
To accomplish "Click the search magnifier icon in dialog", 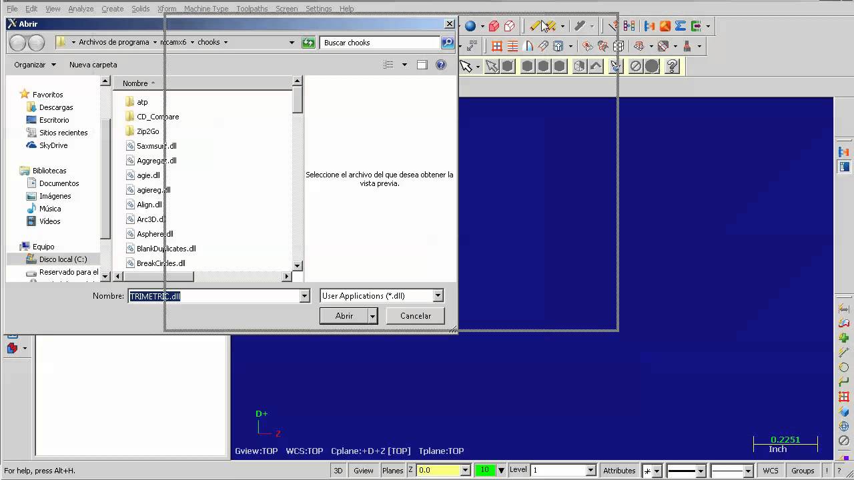I will (447, 43).
